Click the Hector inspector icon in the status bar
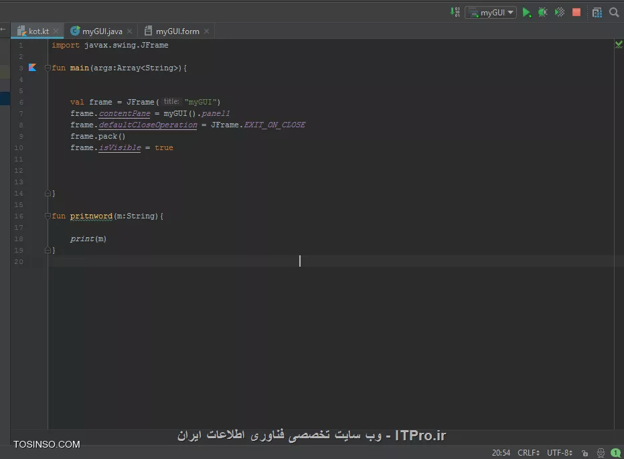Image resolution: width=624 pixels, height=459 pixels. pos(601,453)
